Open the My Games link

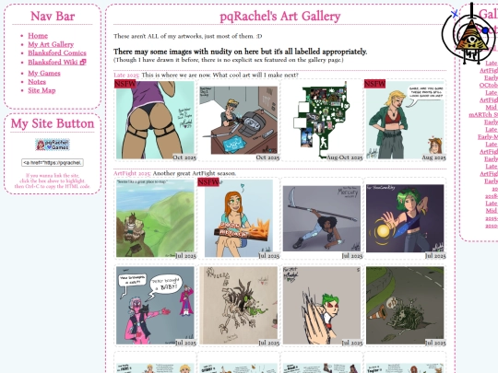click(x=44, y=74)
